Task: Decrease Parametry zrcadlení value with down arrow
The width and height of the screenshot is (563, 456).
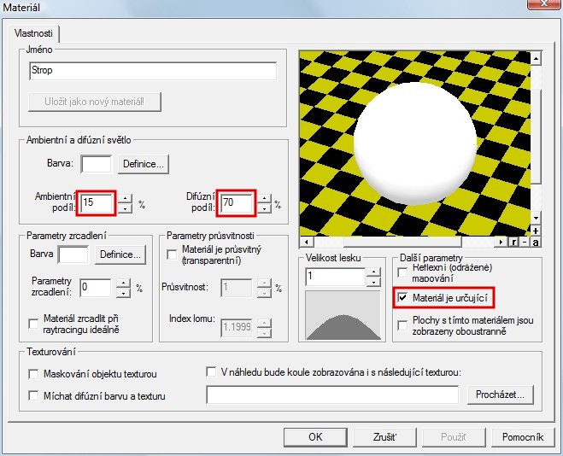Action: click(124, 293)
